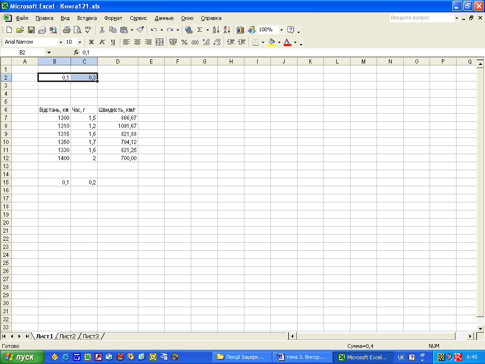Screen dimensions: 485x364
Task: Open the Формат menu
Action: [x=113, y=18]
